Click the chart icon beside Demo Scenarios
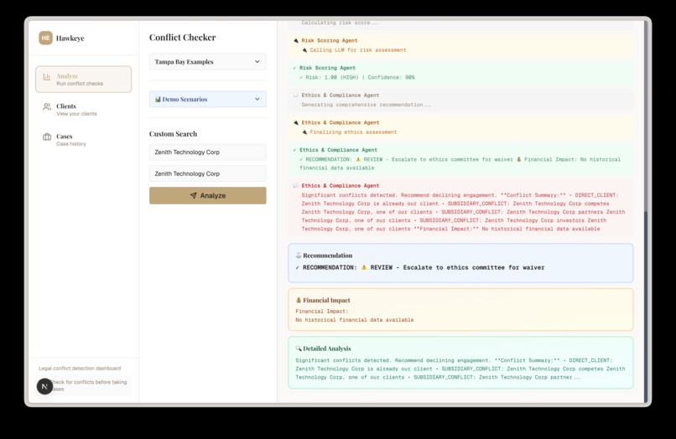The width and height of the screenshot is (676, 439). point(158,99)
